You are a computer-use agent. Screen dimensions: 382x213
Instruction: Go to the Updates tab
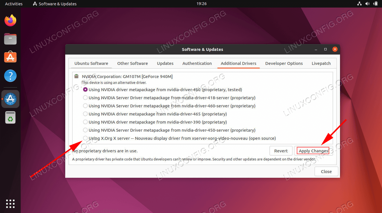[165, 63]
